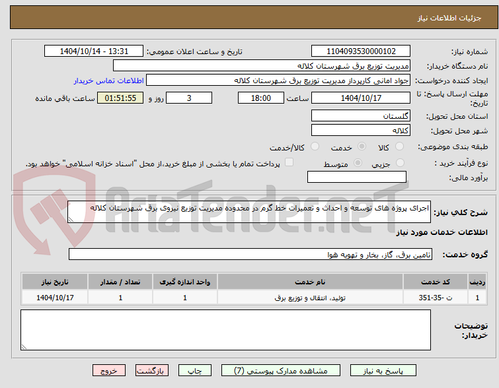Click cell تولید، انتقال و توزیع برق

tap(310, 298)
